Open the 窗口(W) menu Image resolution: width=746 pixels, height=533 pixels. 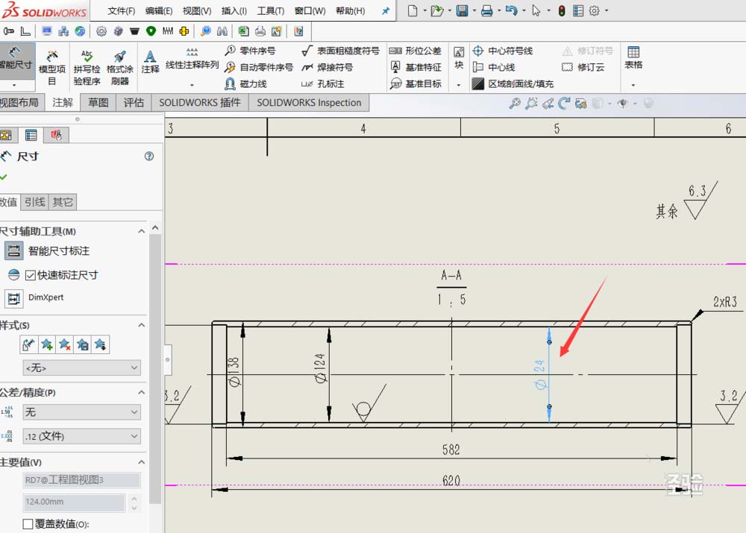pos(310,11)
